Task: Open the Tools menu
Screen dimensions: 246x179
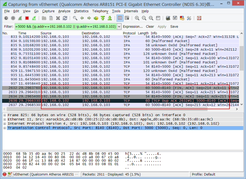Action: tap(116, 11)
